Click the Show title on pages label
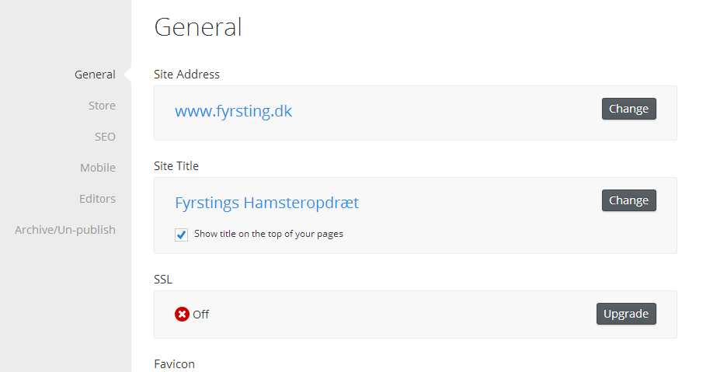This screenshot has width=703, height=372. (x=269, y=234)
